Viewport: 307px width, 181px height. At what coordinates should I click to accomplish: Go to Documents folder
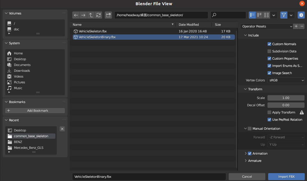[35, 65]
